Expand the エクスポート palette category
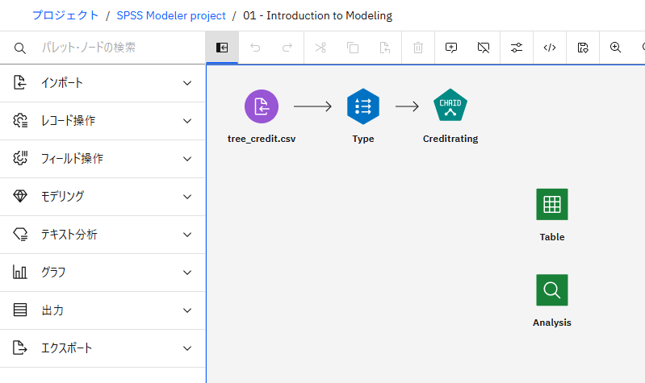Viewport: 645px width, 383px height. tap(103, 348)
